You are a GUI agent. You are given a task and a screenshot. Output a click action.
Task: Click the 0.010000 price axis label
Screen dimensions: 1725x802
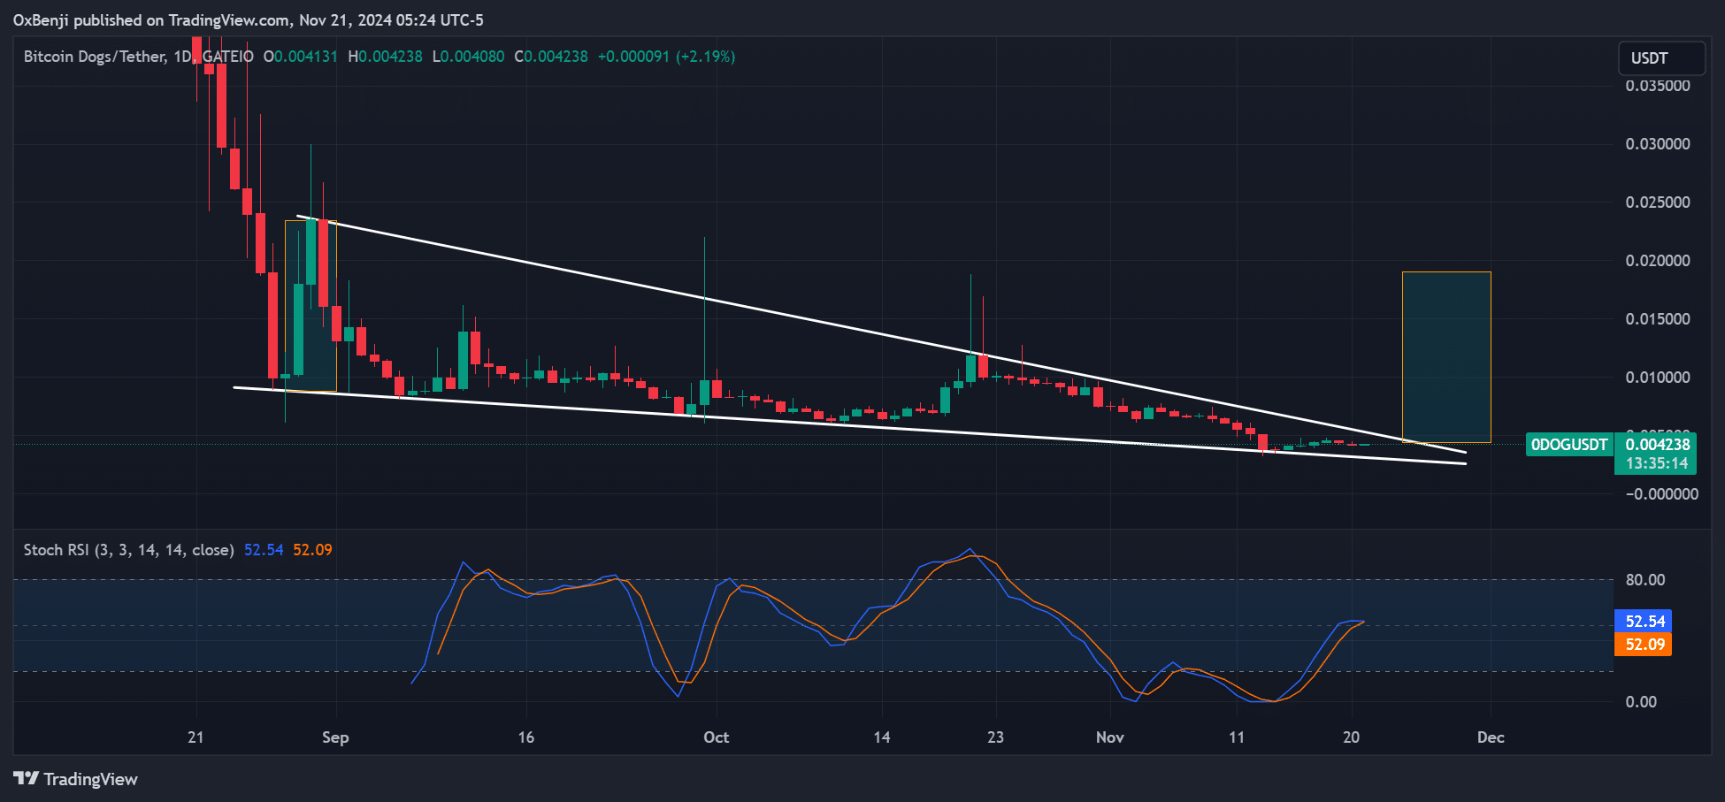click(x=1658, y=378)
